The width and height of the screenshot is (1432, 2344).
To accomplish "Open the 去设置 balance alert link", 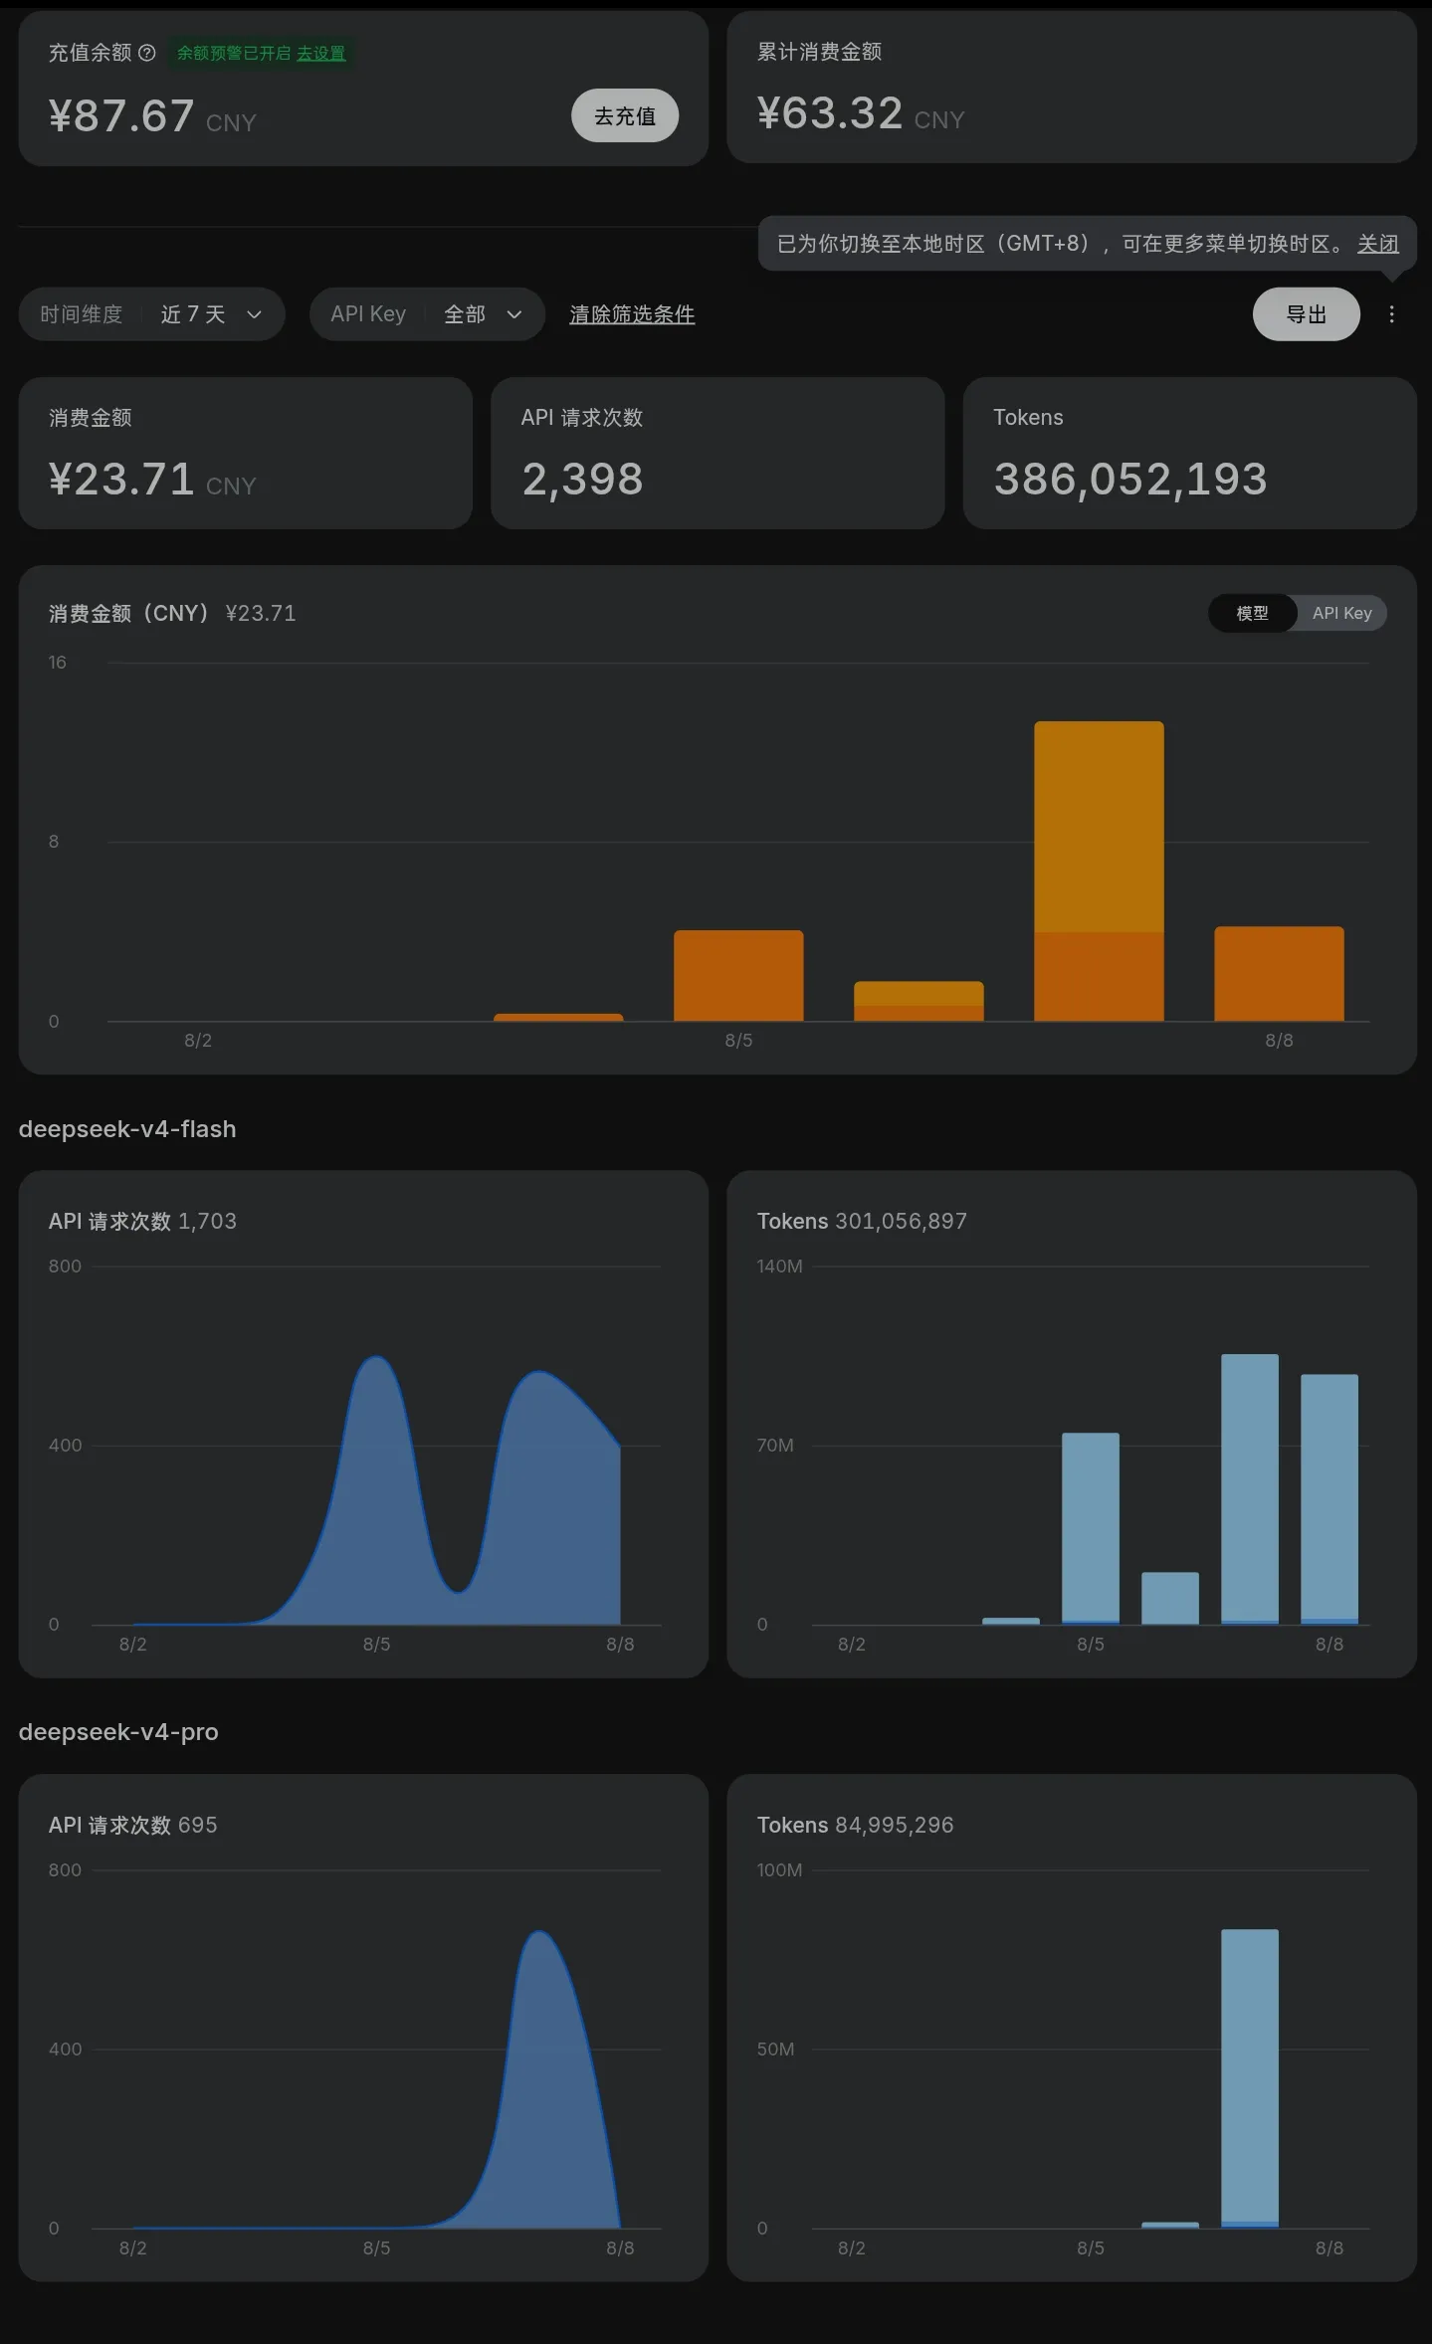I will pos(320,53).
